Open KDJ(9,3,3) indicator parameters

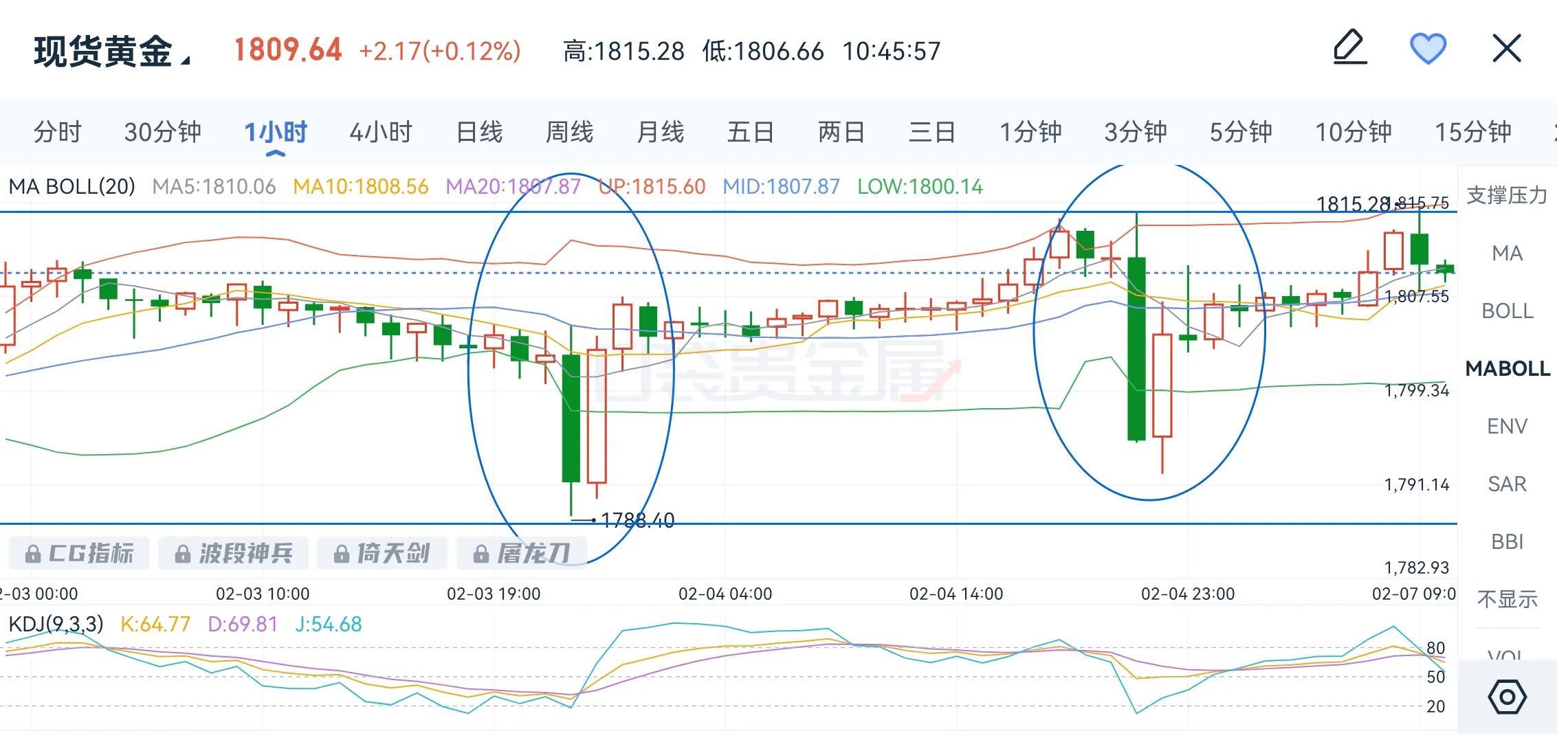click(56, 625)
